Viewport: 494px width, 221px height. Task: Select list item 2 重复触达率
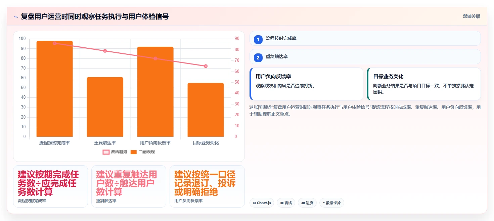tap(365, 56)
